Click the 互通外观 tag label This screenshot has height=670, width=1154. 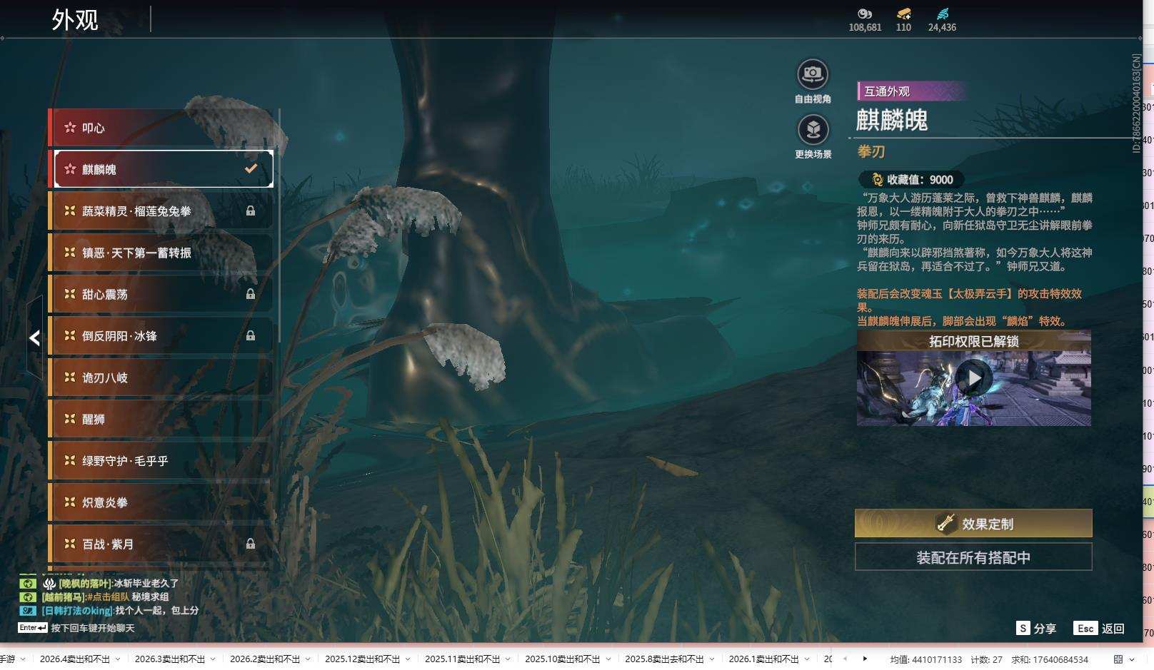(911, 91)
